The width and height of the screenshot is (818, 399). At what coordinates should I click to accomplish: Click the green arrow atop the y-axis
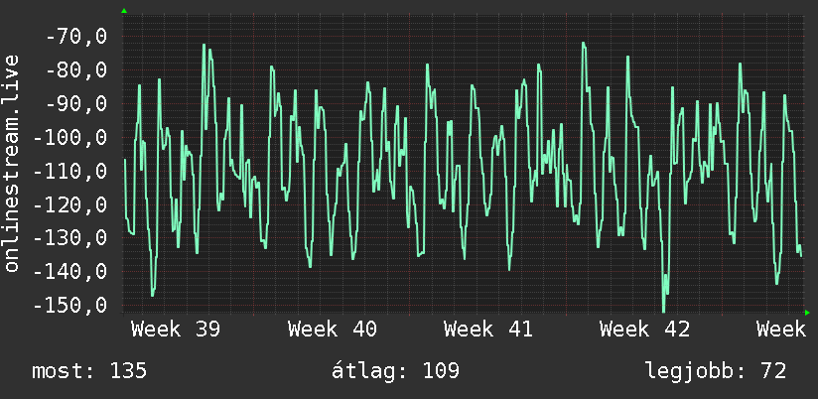click(x=124, y=11)
